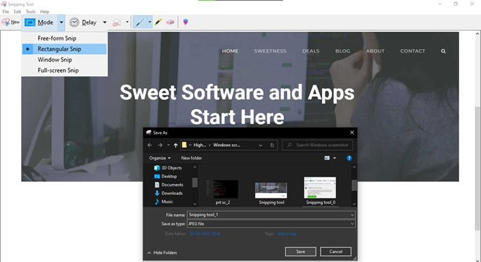Click the file list vertical scrollbar
481x262 pixels.
click(x=354, y=186)
